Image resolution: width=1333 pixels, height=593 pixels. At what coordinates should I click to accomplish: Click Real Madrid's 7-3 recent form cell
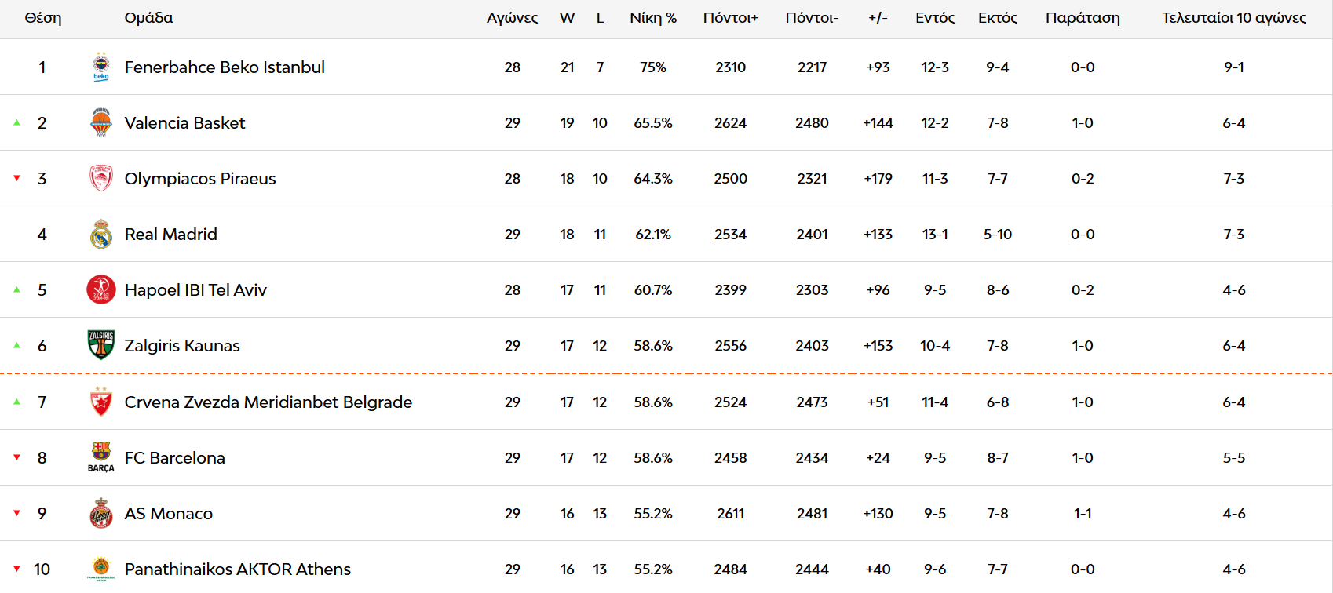pos(1234,235)
